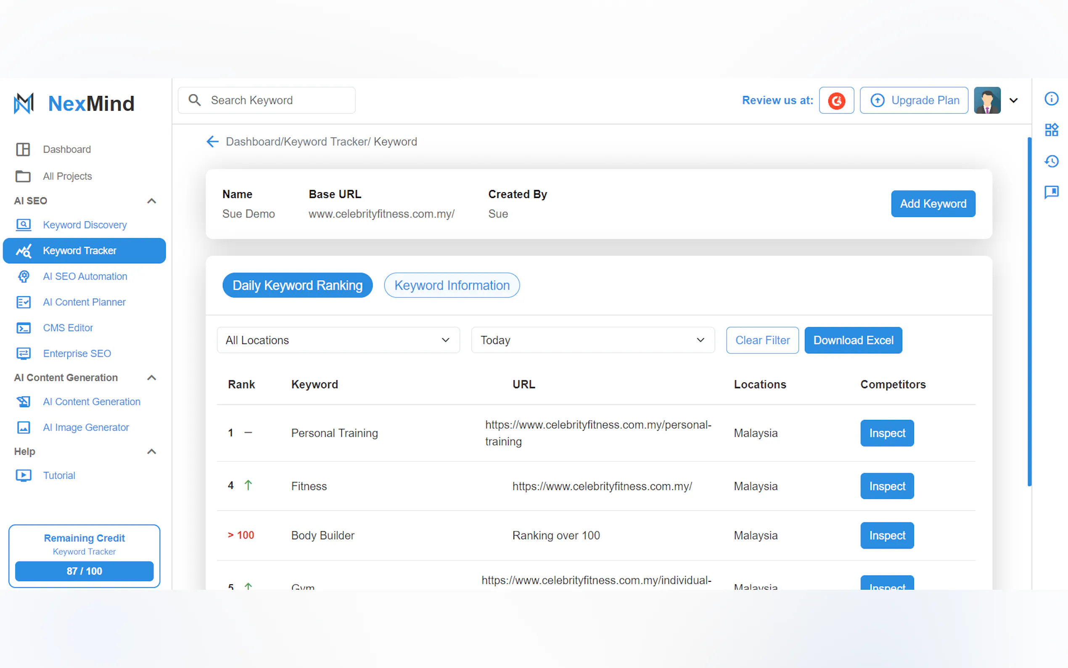Viewport: 1068px width, 668px height.
Task: Click the G2 review logo button
Action: (836, 100)
